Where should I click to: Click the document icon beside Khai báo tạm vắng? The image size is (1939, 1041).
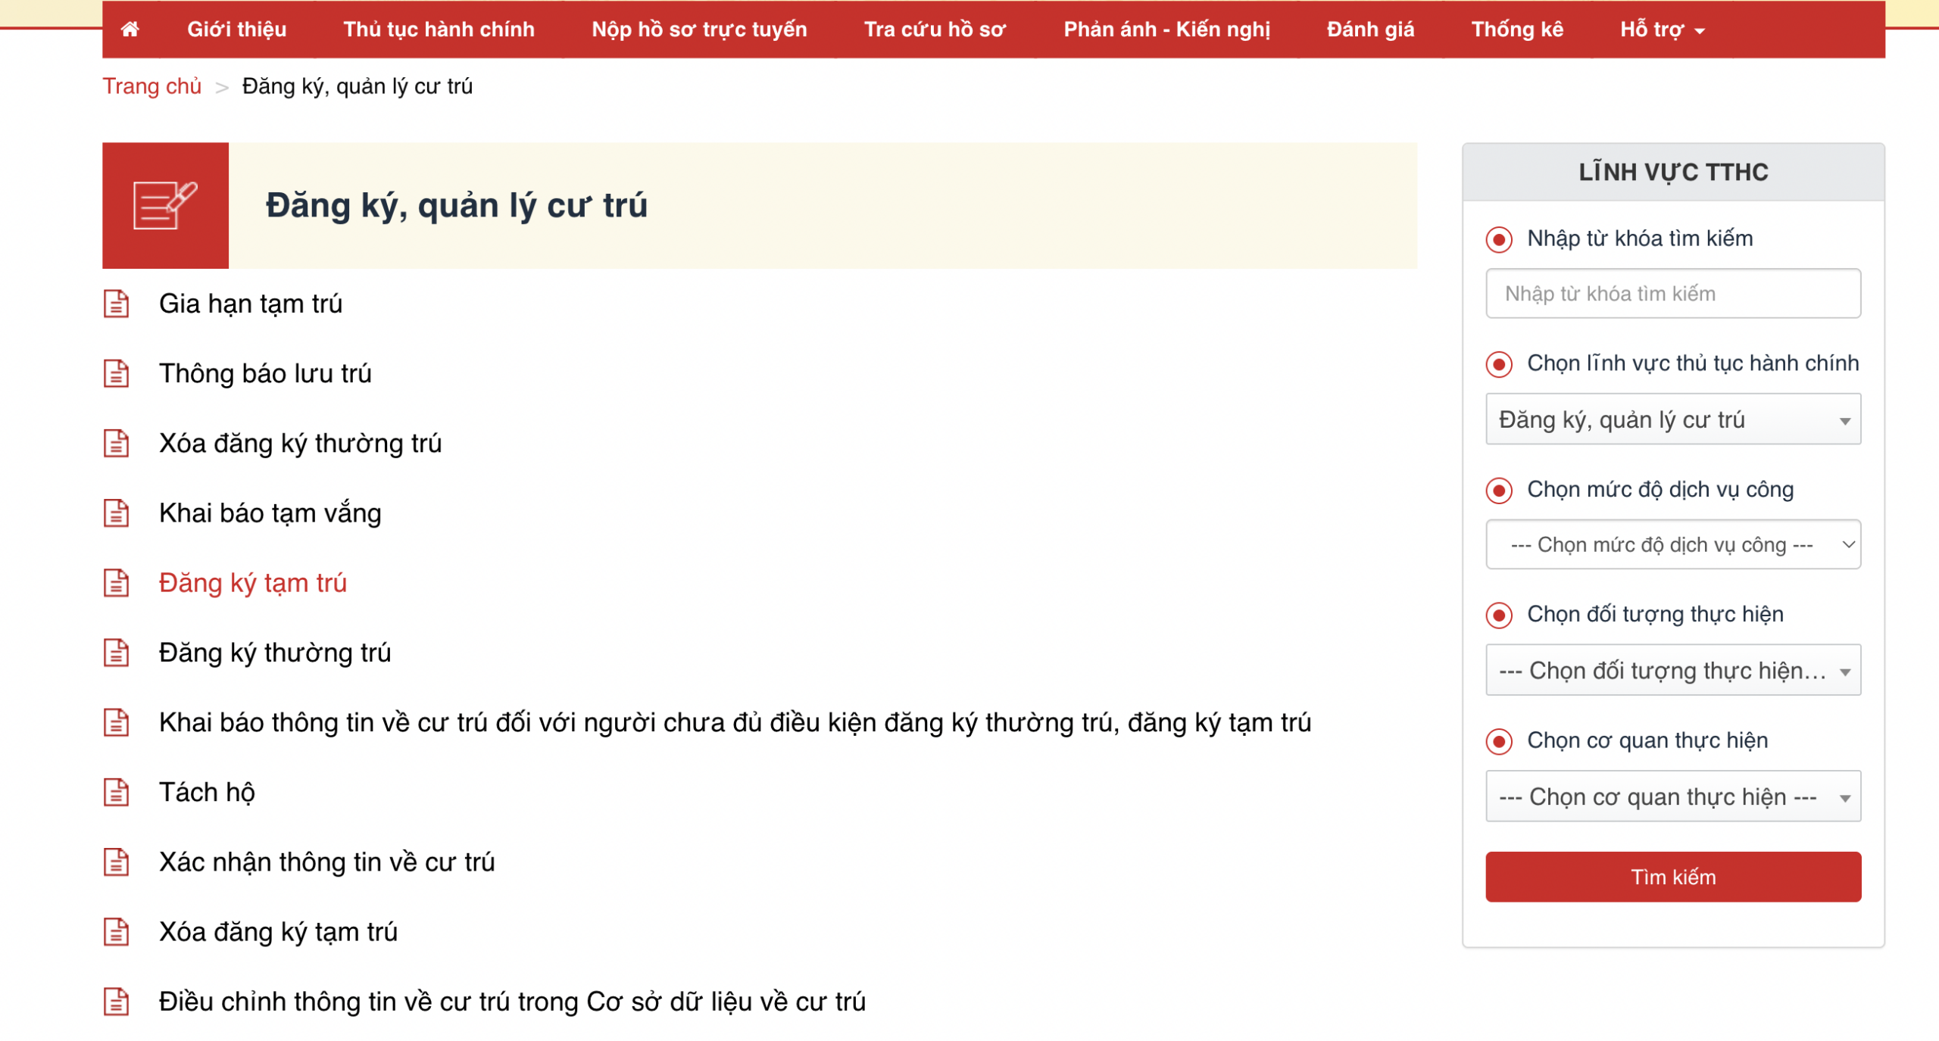tap(116, 513)
